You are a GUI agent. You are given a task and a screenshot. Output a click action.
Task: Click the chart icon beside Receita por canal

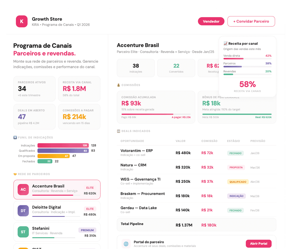(225, 43)
